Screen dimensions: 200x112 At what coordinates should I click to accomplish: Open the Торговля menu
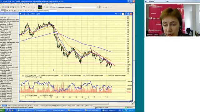(19, 4)
